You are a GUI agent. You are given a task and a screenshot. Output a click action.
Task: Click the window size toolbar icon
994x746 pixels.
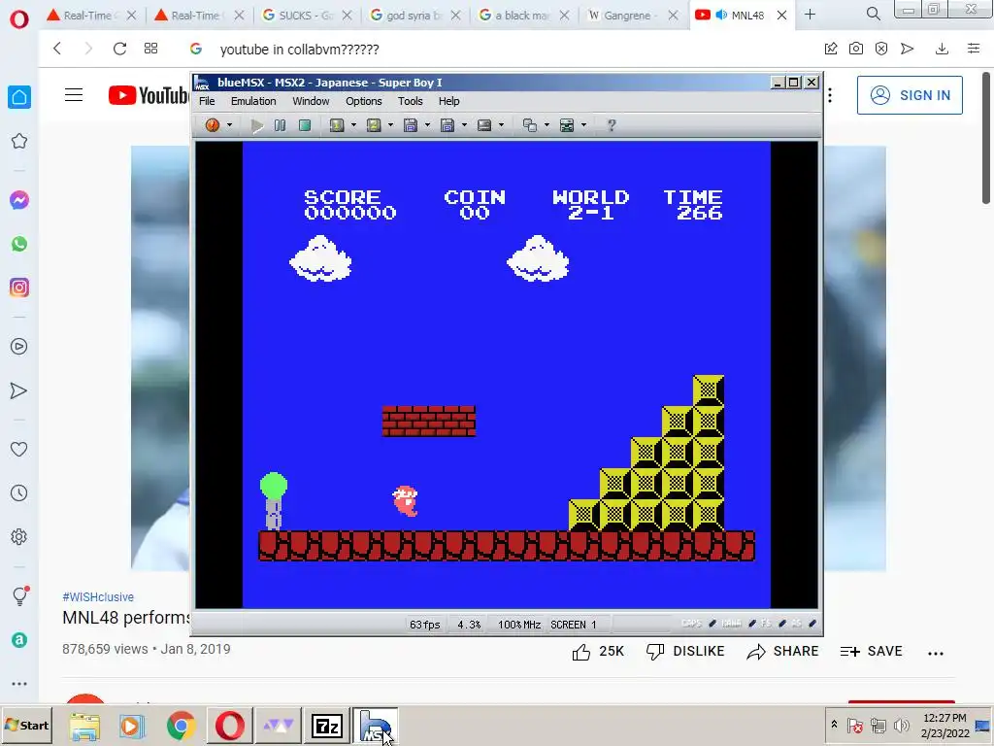tap(529, 125)
